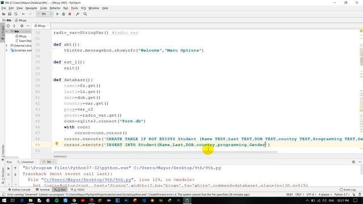The width and height of the screenshot is (363, 204).
Task: Open the Terminal tool window
Action: 43,190
